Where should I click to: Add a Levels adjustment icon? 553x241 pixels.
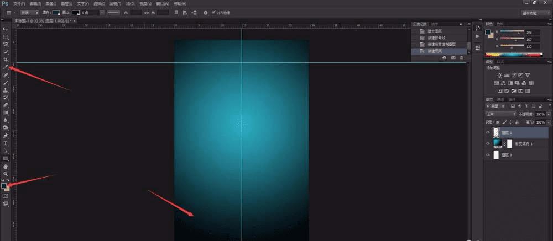507,76
